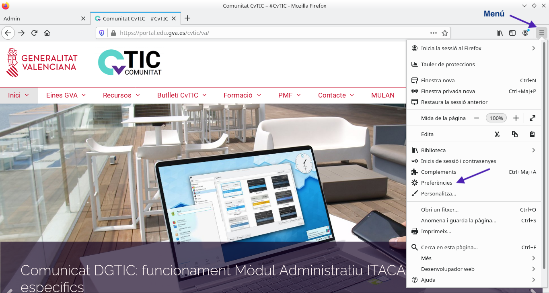Select Anomena i guarda la pàgina...
The width and height of the screenshot is (549, 293).
pyautogui.click(x=474, y=220)
